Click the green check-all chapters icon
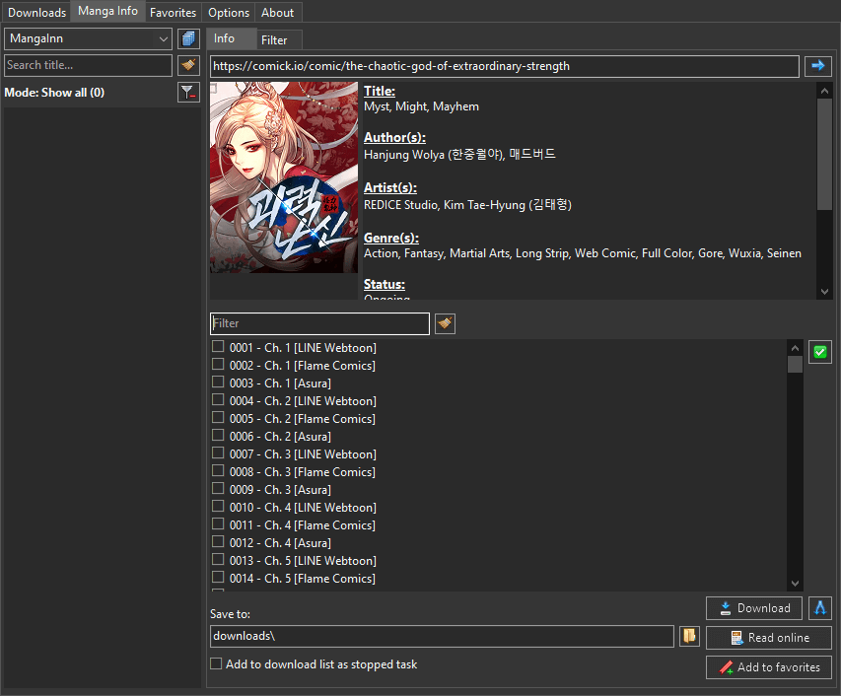 [x=819, y=352]
